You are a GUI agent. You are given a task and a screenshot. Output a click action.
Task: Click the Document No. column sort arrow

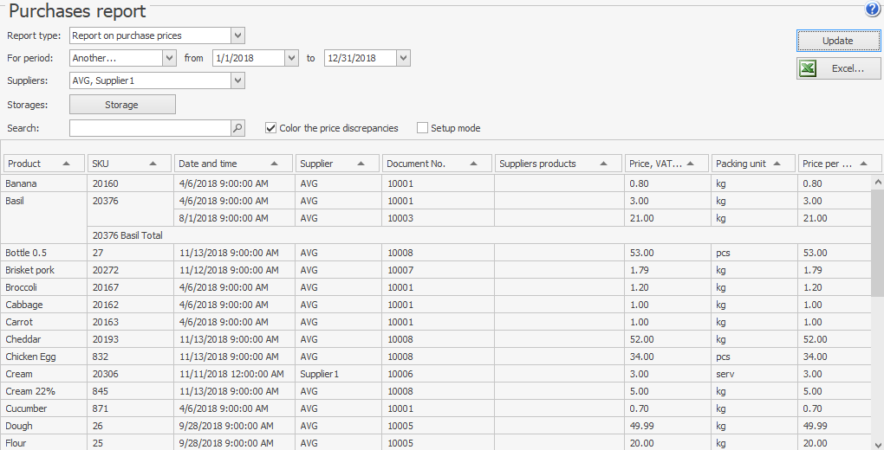[474, 164]
